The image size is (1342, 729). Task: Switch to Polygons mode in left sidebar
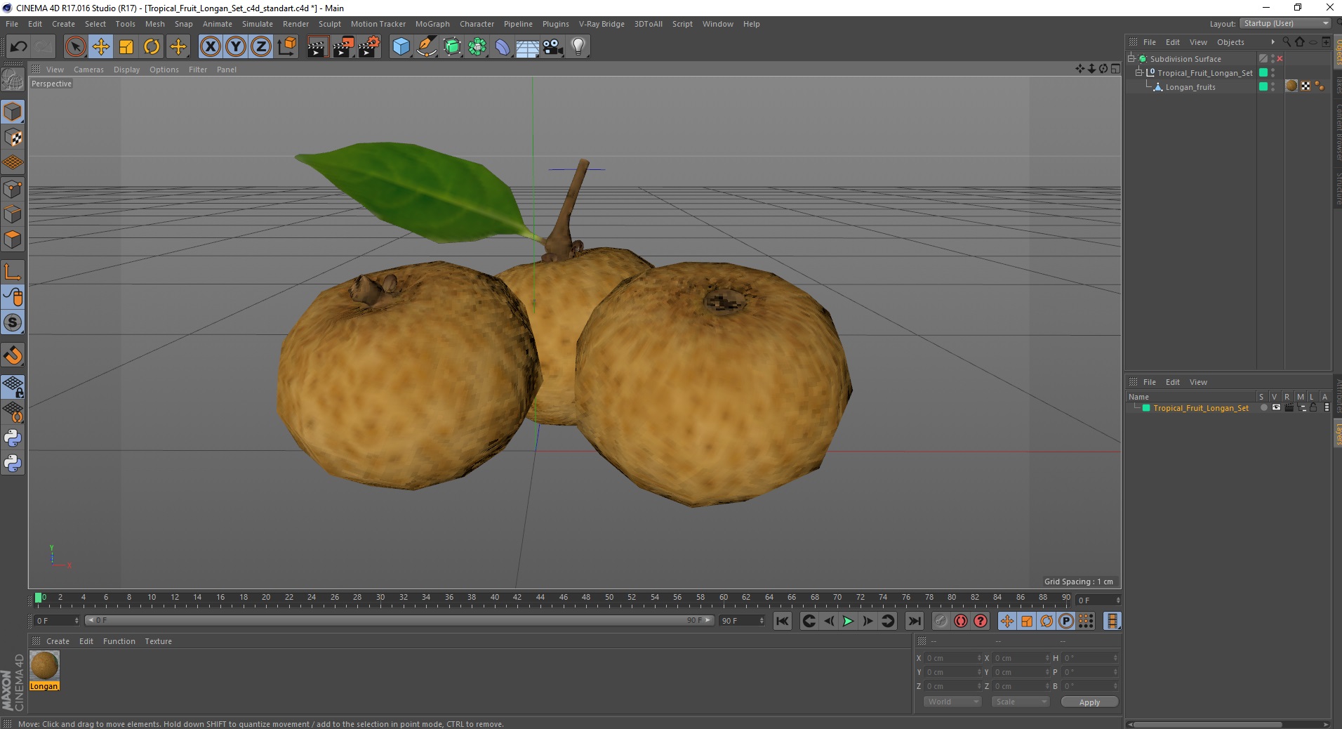13,239
